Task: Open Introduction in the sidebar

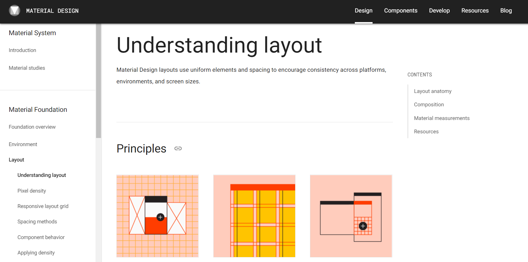Action: tap(22, 50)
